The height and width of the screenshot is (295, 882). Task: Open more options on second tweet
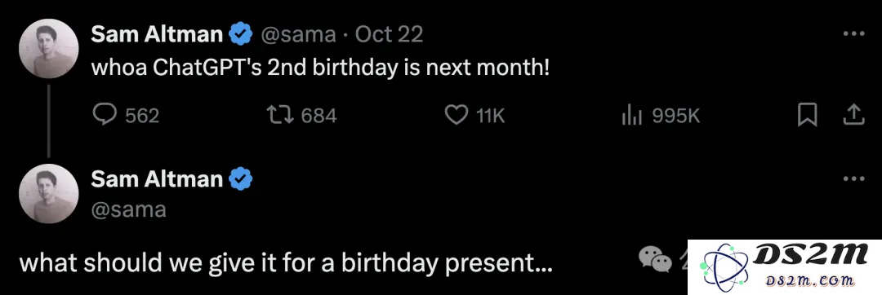(x=853, y=179)
